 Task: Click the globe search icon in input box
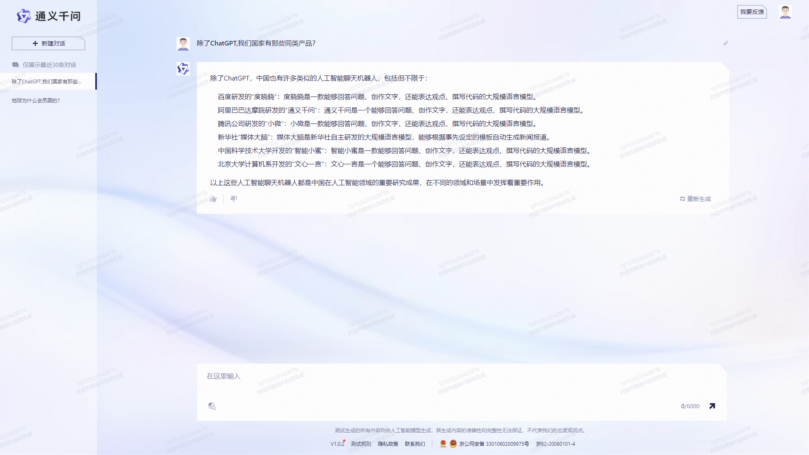point(212,406)
